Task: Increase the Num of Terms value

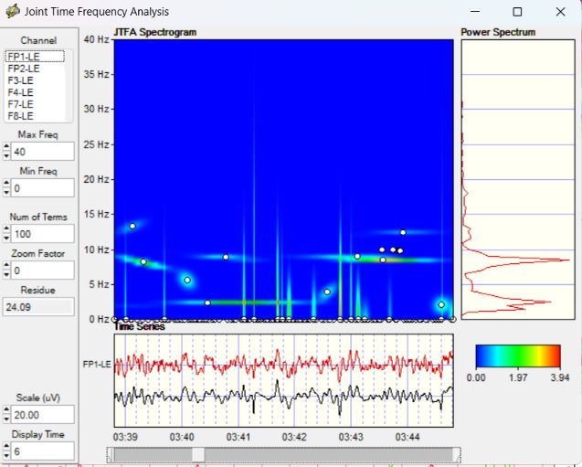Action: point(6,229)
